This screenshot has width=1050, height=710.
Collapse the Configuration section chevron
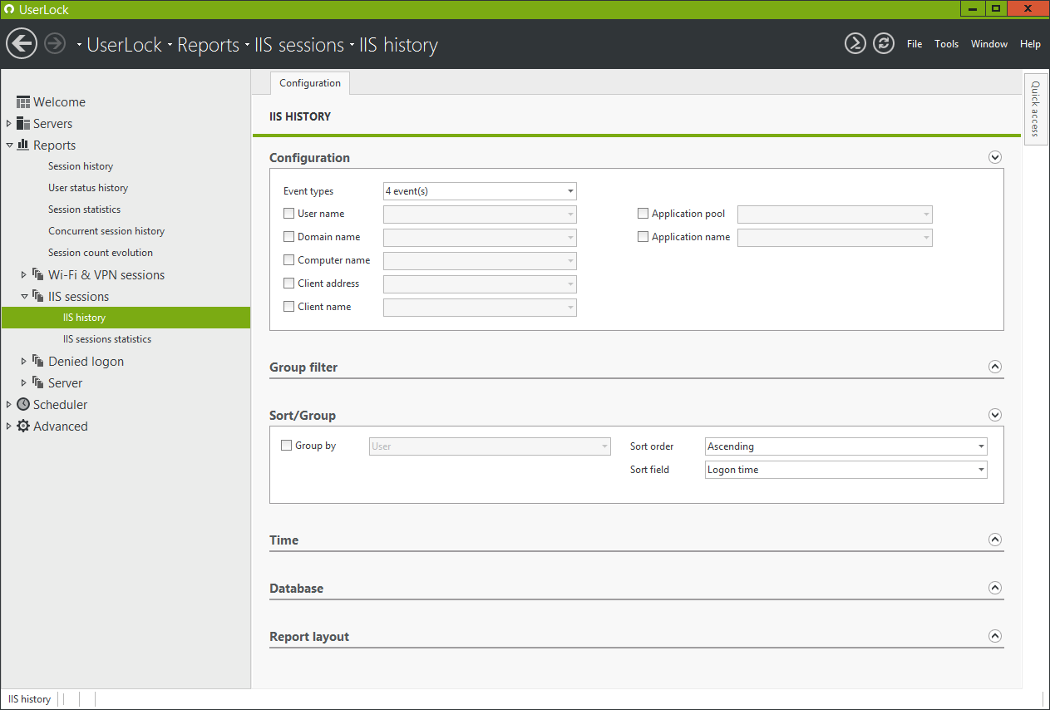[x=995, y=157]
